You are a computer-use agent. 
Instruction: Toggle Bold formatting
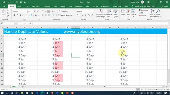pyautogui.click(x=14, y=15)
